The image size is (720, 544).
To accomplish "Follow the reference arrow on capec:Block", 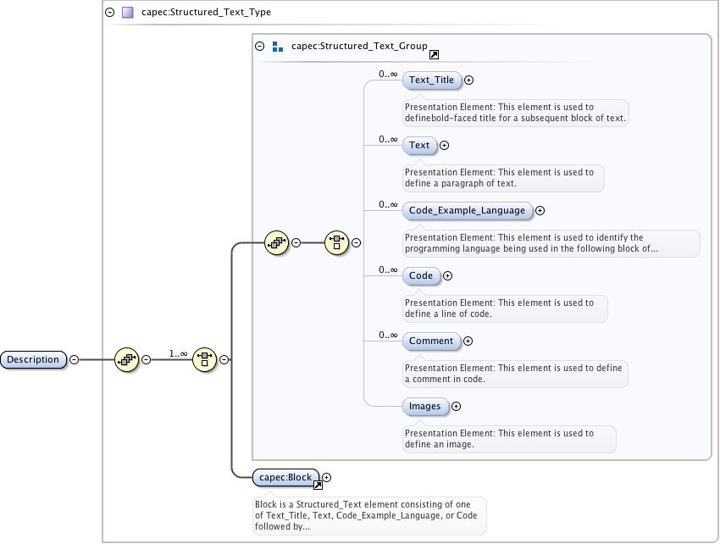I will coord(318,485).
